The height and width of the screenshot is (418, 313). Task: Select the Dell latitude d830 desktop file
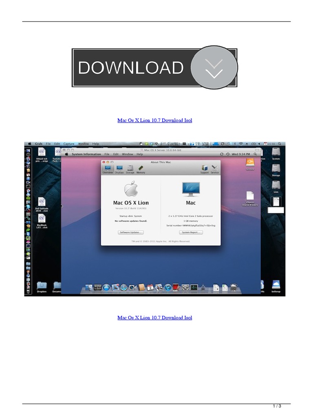[x=42, y=205]
